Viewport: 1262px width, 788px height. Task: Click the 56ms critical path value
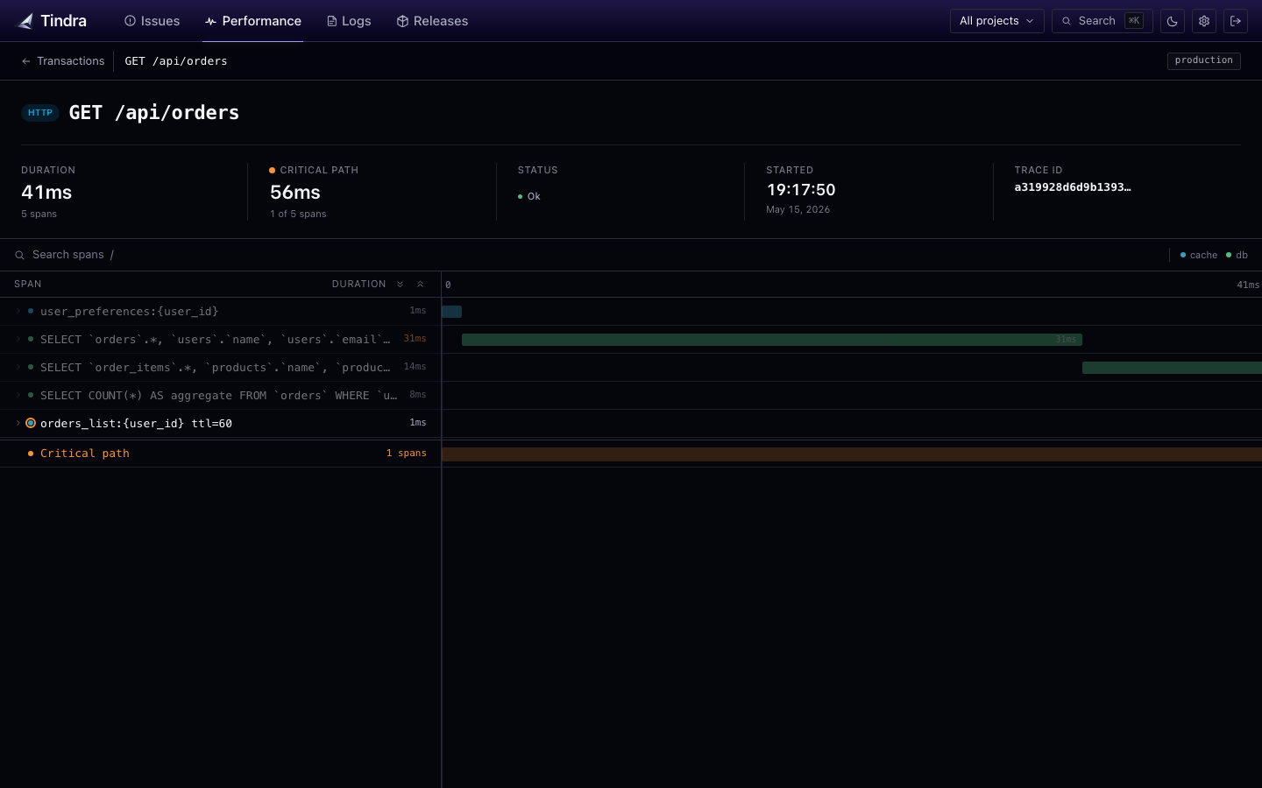[x=295, y=193]
